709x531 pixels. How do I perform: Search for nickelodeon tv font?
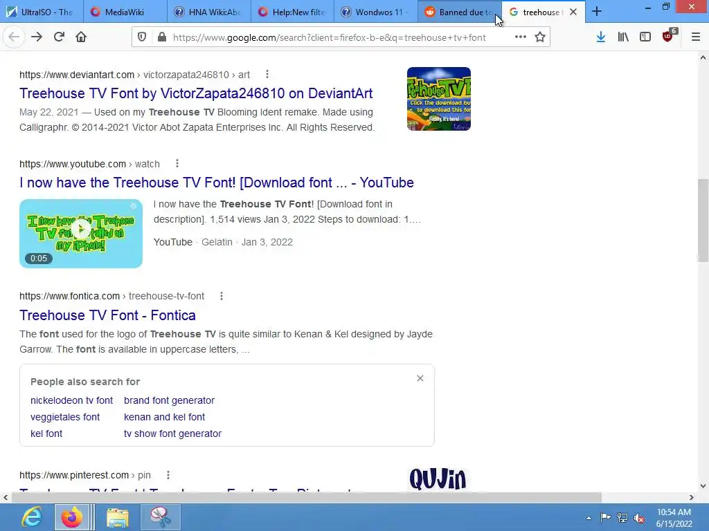point(71,400)
